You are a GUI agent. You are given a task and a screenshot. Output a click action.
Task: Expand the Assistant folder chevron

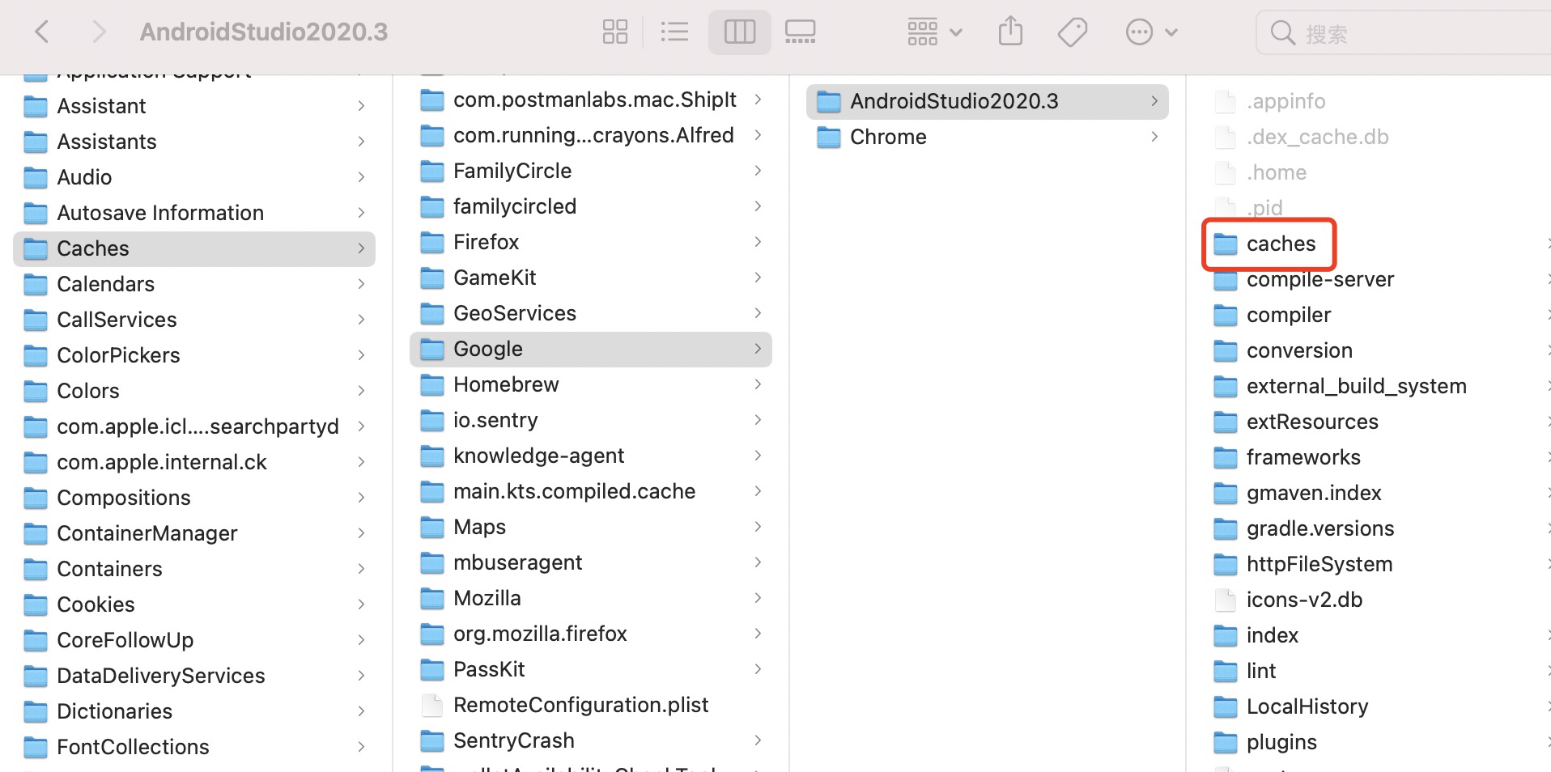(361, 106)
